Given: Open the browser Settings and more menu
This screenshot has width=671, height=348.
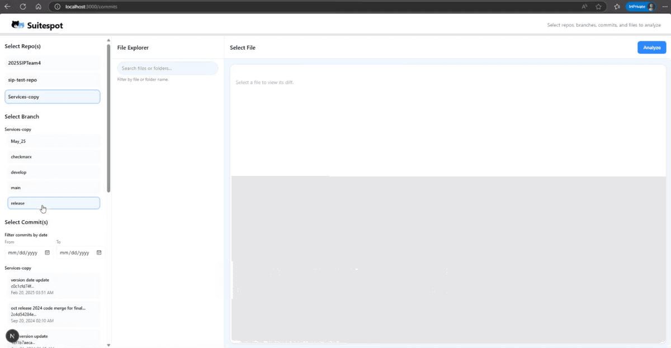Looking at the screenshot, I should [665, 6].
